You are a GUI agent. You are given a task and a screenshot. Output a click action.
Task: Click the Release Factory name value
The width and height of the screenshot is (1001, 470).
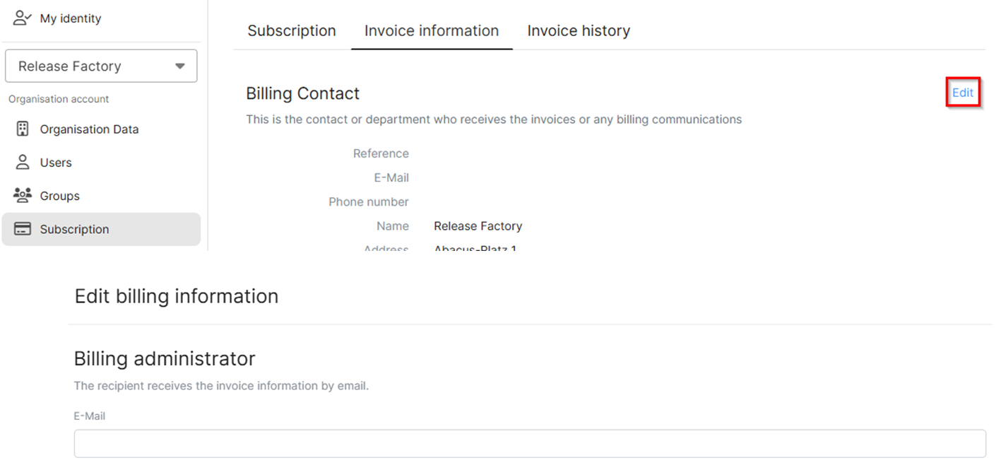(x=478, y=226)
